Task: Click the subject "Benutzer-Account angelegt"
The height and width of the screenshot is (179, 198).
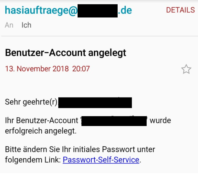Action: [x=65, y=53]
